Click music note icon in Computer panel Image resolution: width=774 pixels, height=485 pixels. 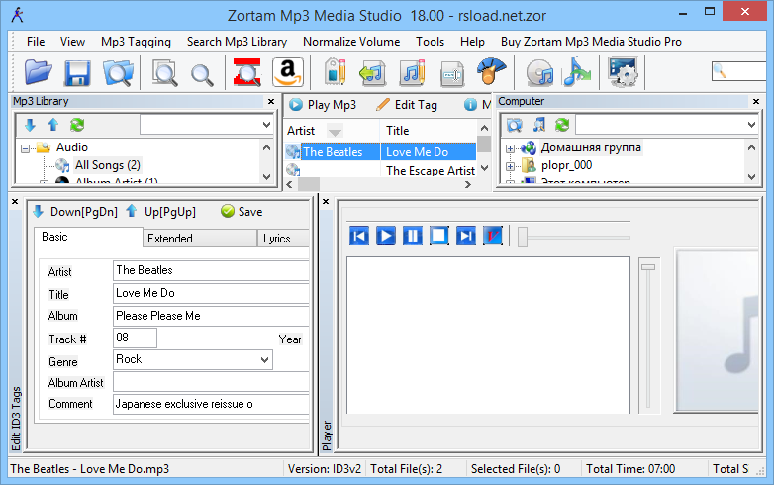point(538,125)
